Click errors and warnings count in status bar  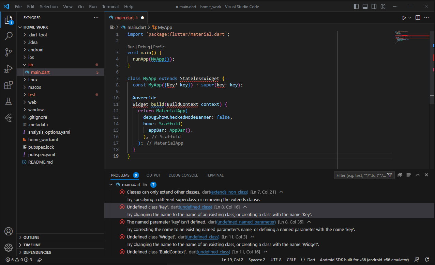coord(19,260)
